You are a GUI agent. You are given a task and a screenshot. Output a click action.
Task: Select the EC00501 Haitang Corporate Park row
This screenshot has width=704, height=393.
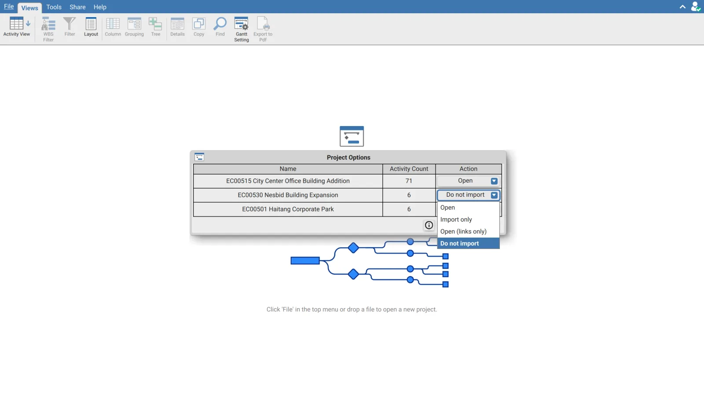(288, 209)
